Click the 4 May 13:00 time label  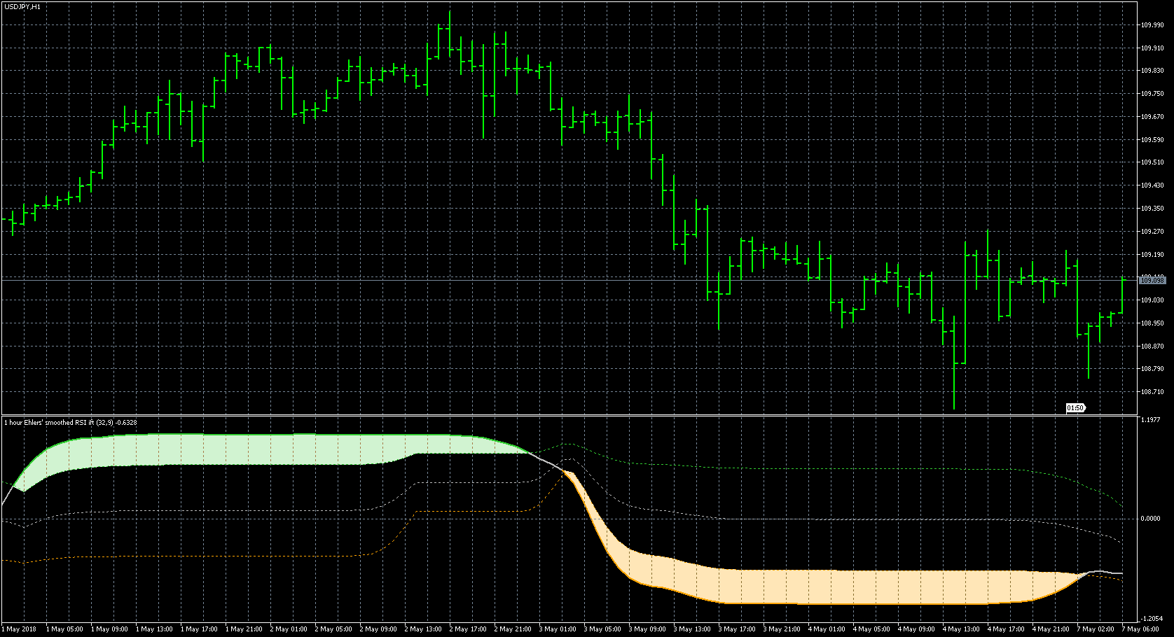click(961, 629)
